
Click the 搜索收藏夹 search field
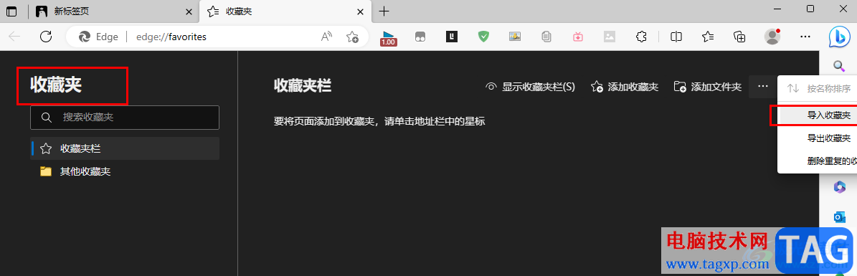click(x=125, y=118)
